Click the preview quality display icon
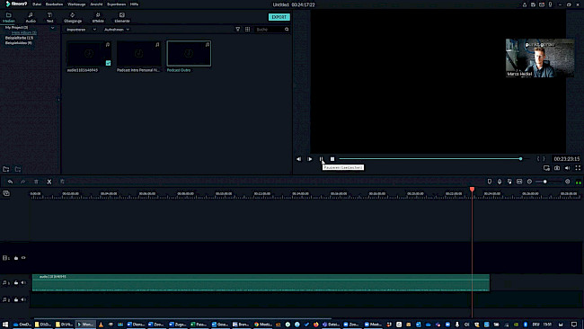Screen dimensions: 584x329 pos(546,168)
